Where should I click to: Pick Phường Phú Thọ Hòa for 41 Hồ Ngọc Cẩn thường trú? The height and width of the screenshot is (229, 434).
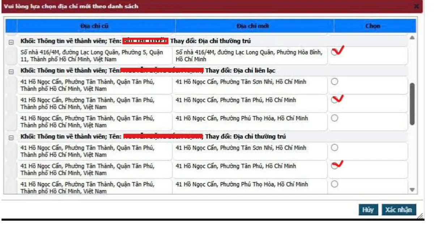tap(335, 184)
